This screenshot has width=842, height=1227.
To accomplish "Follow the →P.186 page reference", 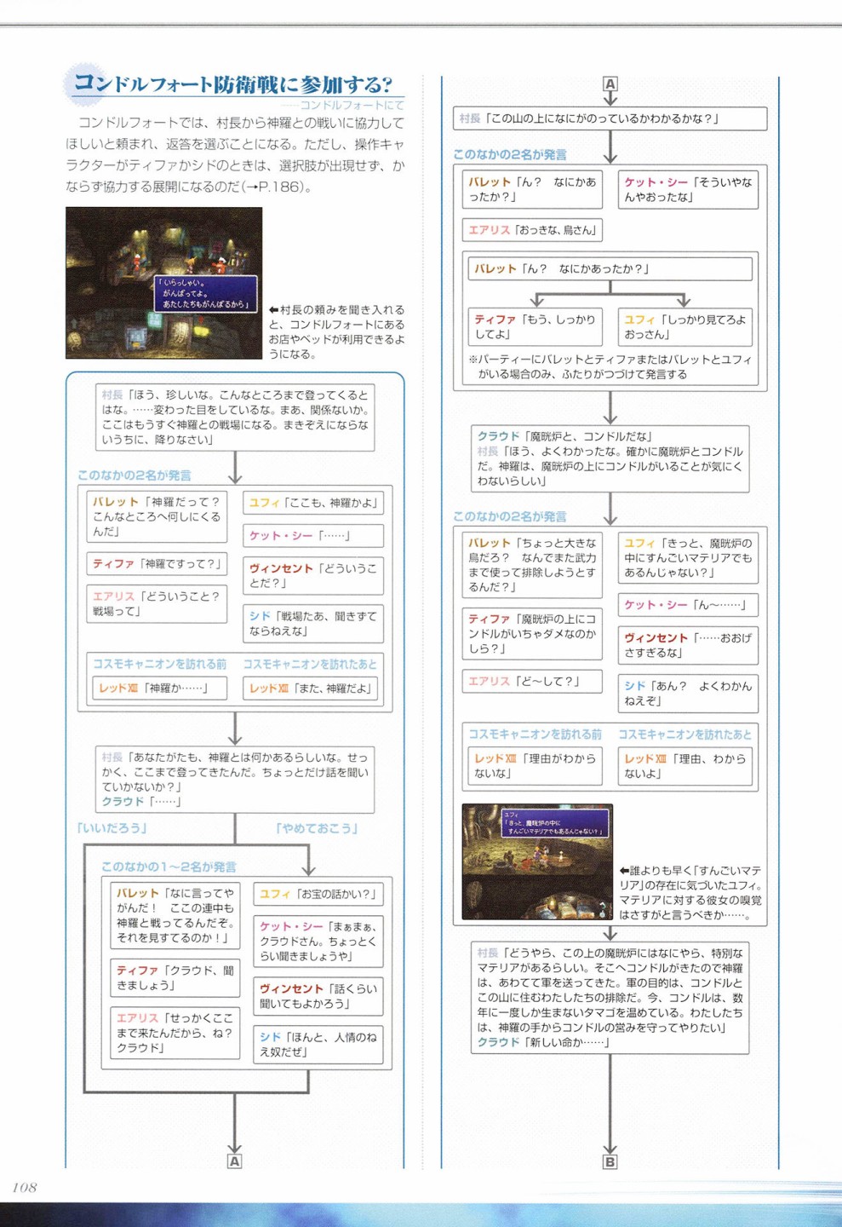I will click(274, 187).
